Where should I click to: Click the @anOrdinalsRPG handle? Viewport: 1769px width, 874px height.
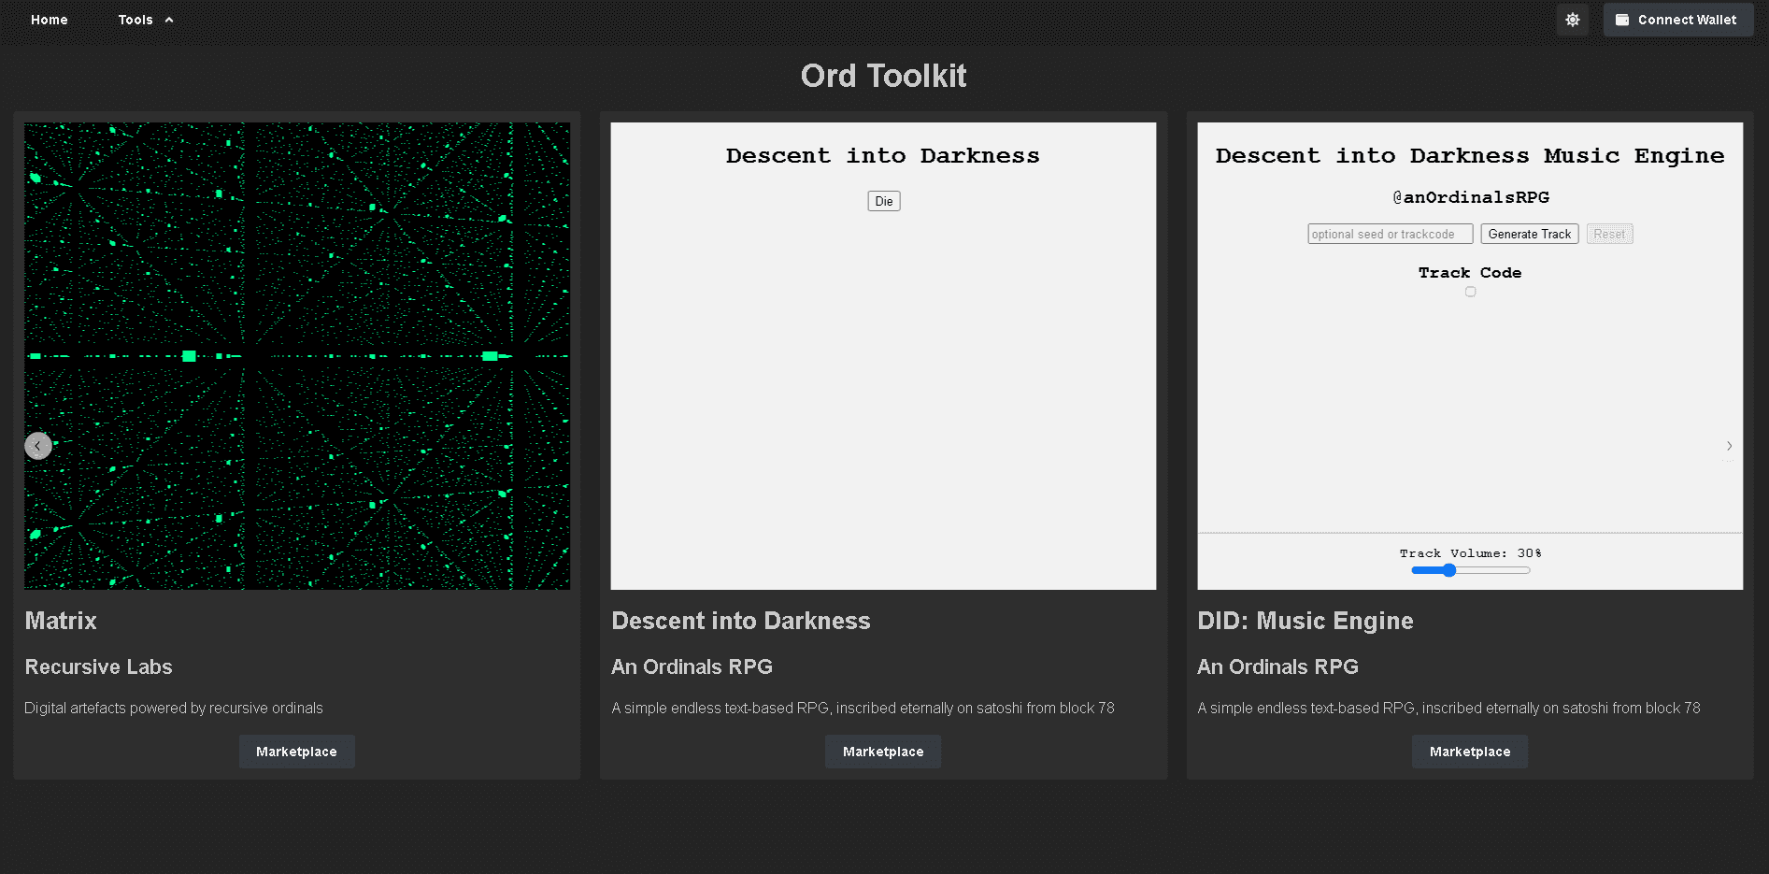coord(1470,197)
